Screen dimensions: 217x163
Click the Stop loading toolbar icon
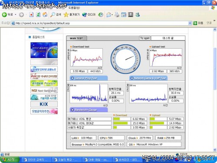pyautogui.click(x=31, y=15)
